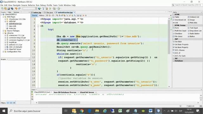Click the Undo toolbar icon
203x114 pixels.
(16, 9)
